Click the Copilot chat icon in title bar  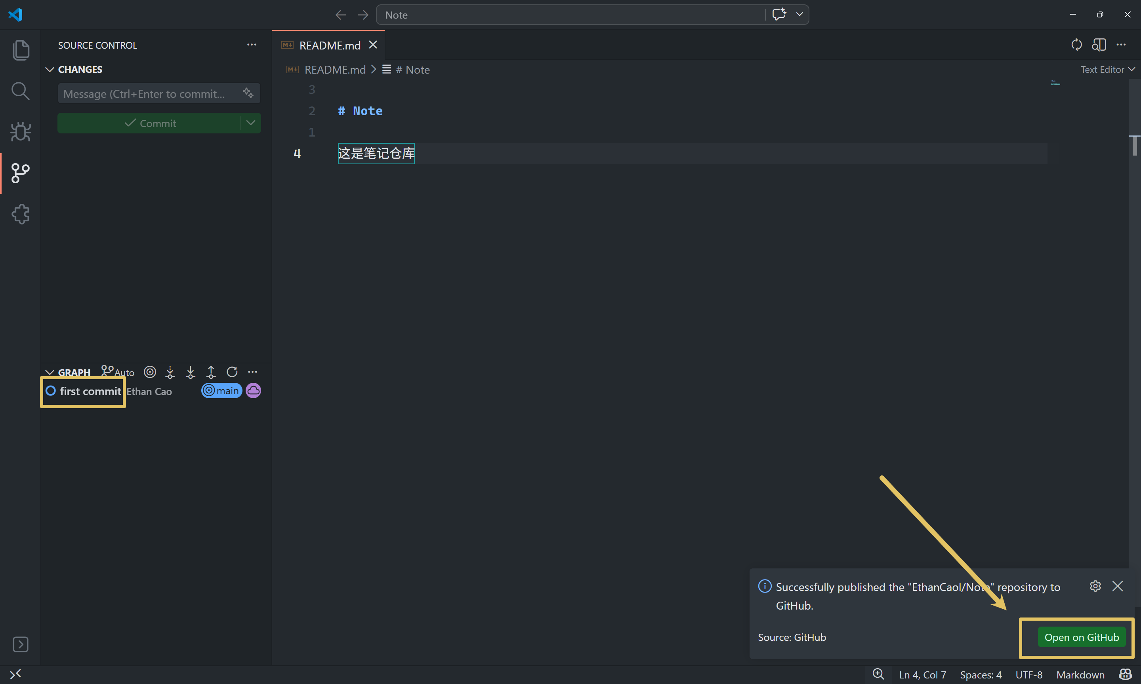point(779,14)
